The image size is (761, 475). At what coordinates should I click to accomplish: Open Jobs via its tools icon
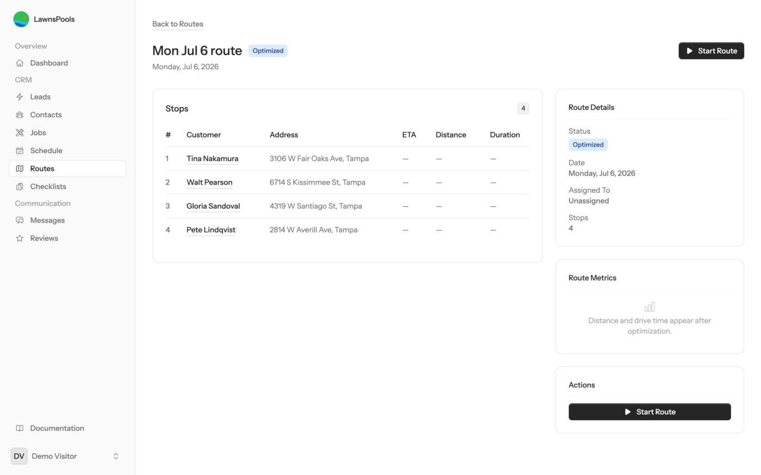click(x=20, y=132)
